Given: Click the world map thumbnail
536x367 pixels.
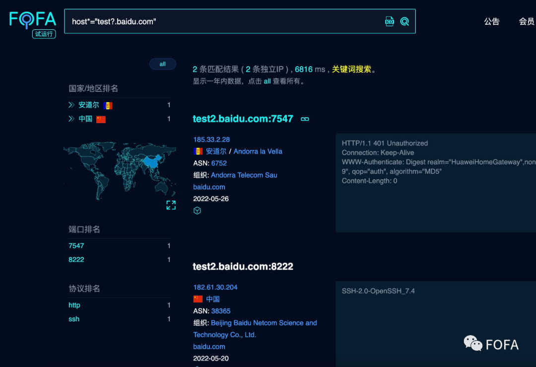Looking at the screenshot, I should (120, 171).
